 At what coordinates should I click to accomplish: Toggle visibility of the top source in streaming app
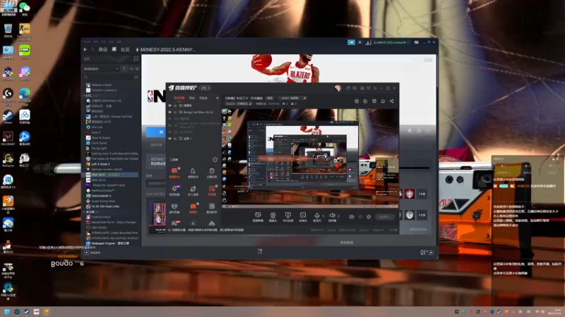170,105
